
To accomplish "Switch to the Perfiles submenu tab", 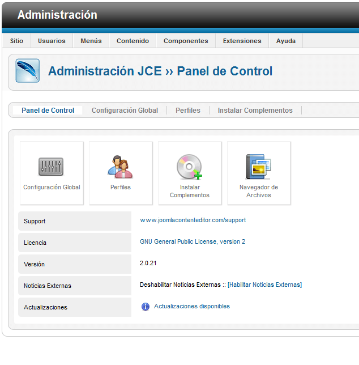I will 188,111.
